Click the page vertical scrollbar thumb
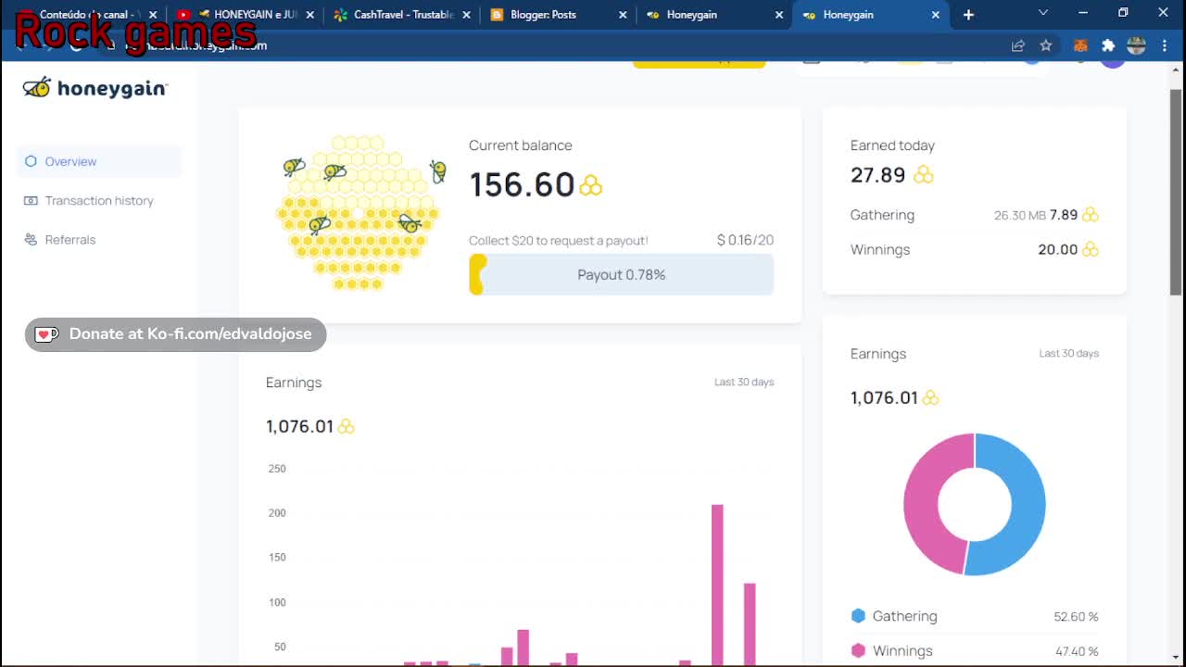The image size is (1186, 667). [1176, 193]
